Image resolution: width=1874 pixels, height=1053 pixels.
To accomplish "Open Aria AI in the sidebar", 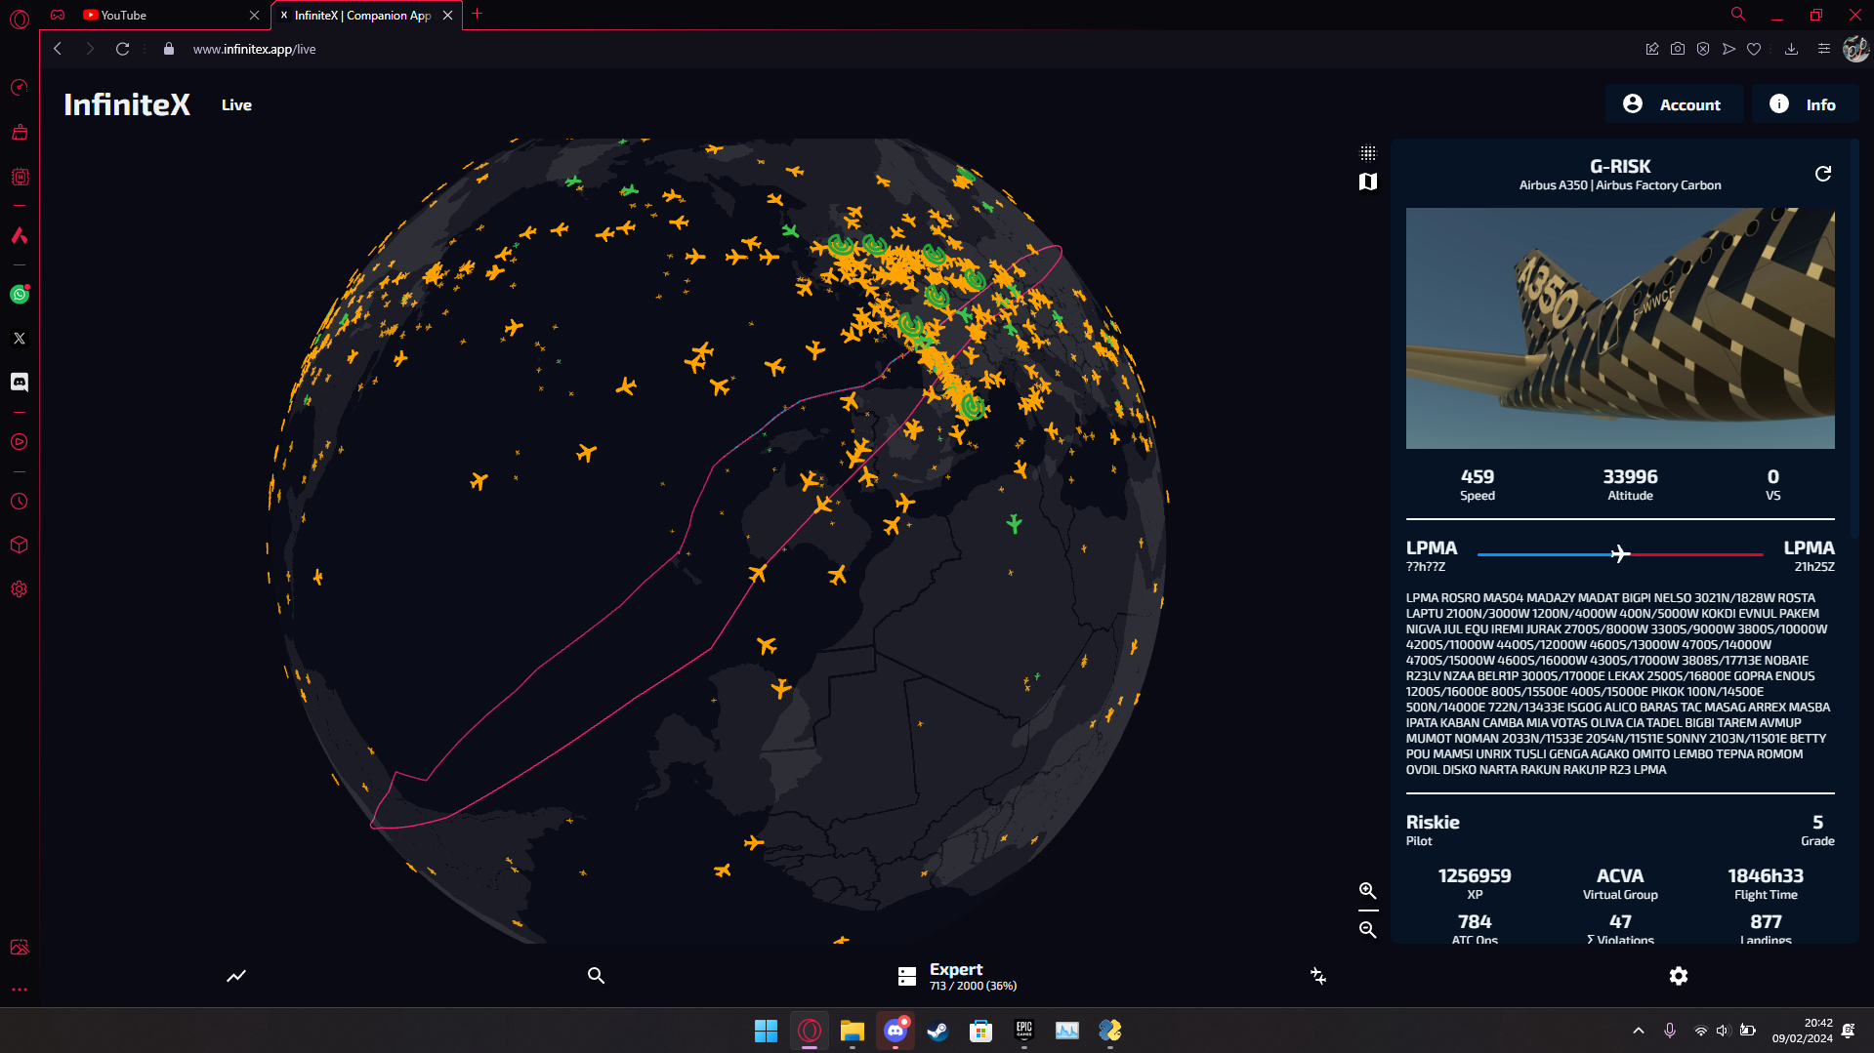I will (x=20, y=235).
